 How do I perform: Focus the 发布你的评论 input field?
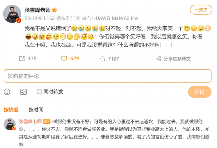click(107, 76)
